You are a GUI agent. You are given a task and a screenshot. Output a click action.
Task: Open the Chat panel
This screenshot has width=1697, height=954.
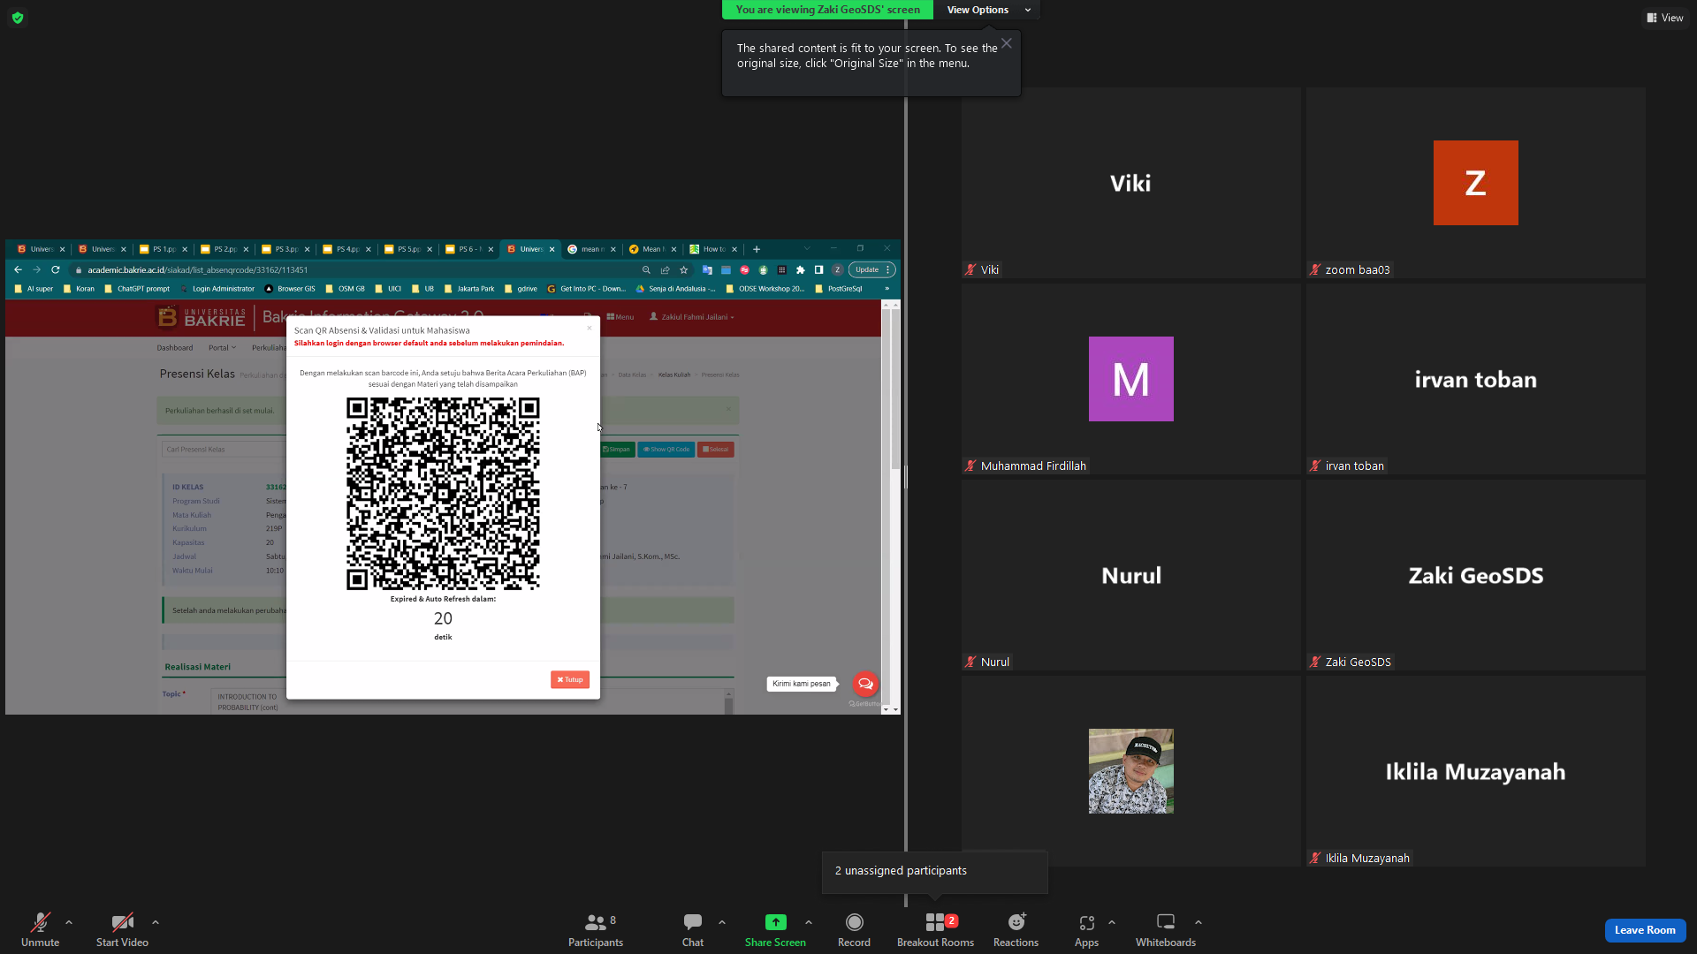[x=693, y=929]
